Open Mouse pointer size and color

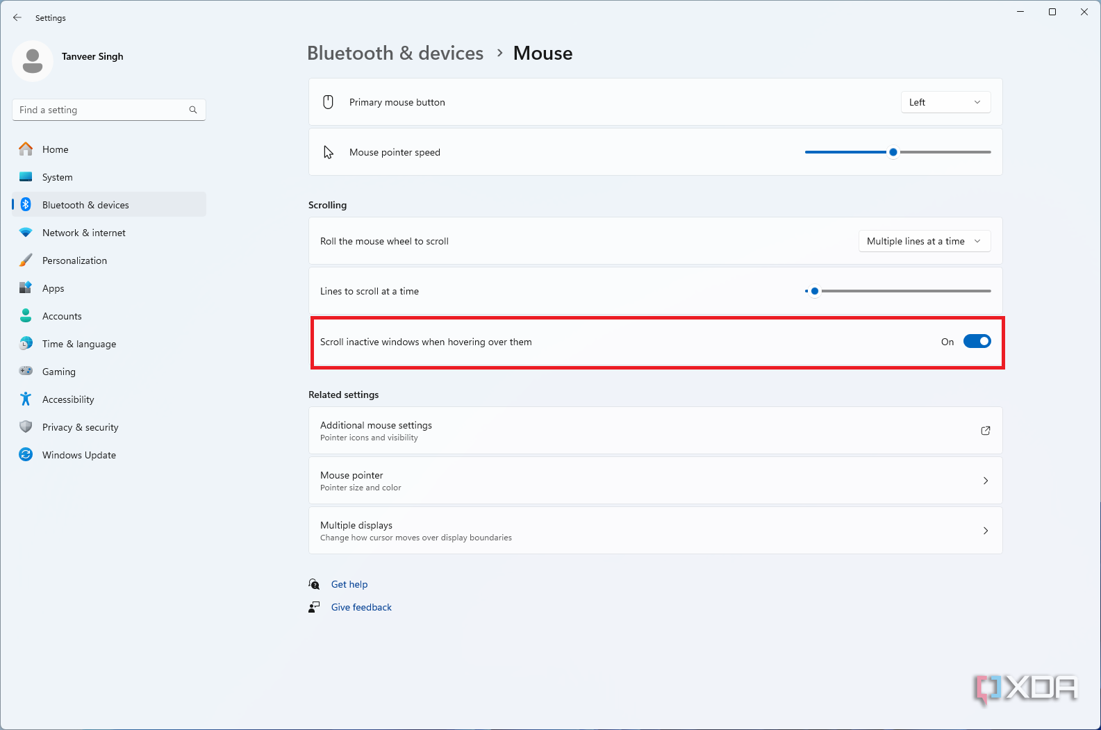tap(655, 481)
